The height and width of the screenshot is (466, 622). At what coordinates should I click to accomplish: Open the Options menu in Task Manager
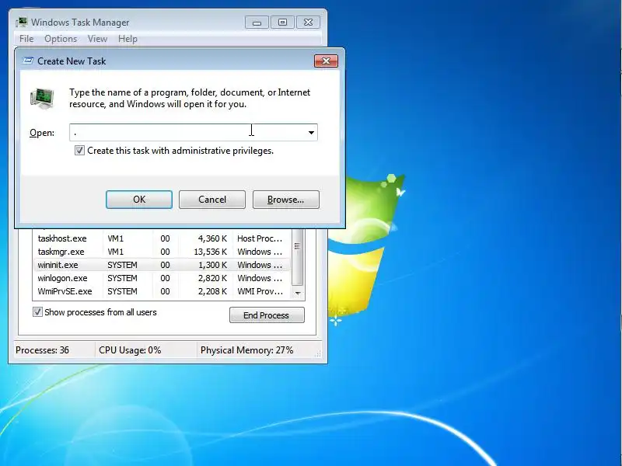(x=61, y=39)
